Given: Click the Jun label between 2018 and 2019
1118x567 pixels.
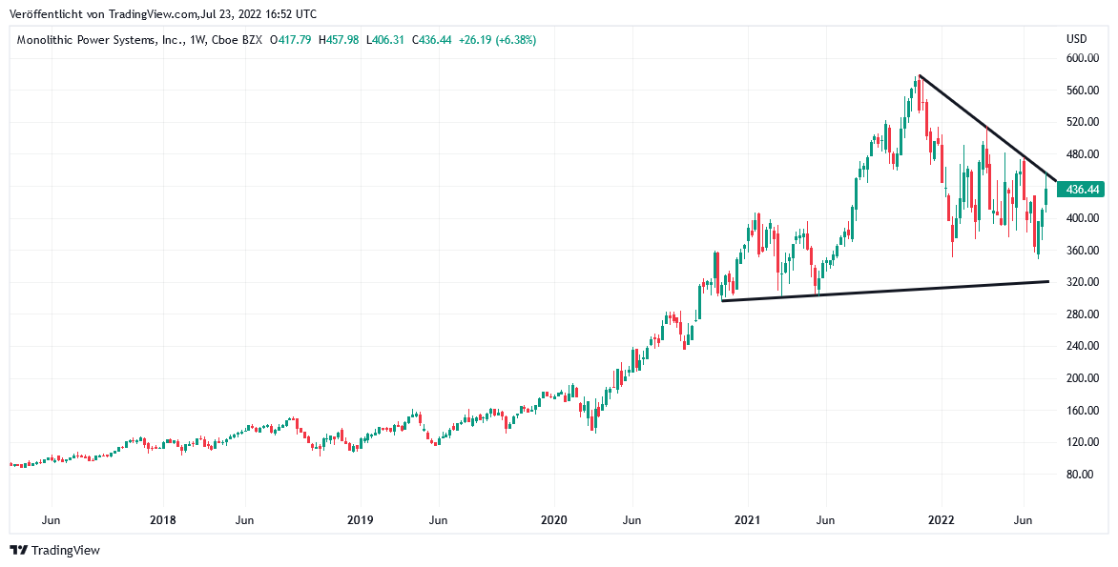Looking at the screenshot, I should pyautogui.click(x=244, y=520).
